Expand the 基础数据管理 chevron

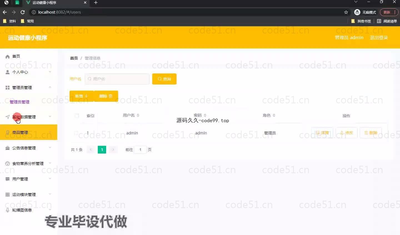[x=50, y=117]
